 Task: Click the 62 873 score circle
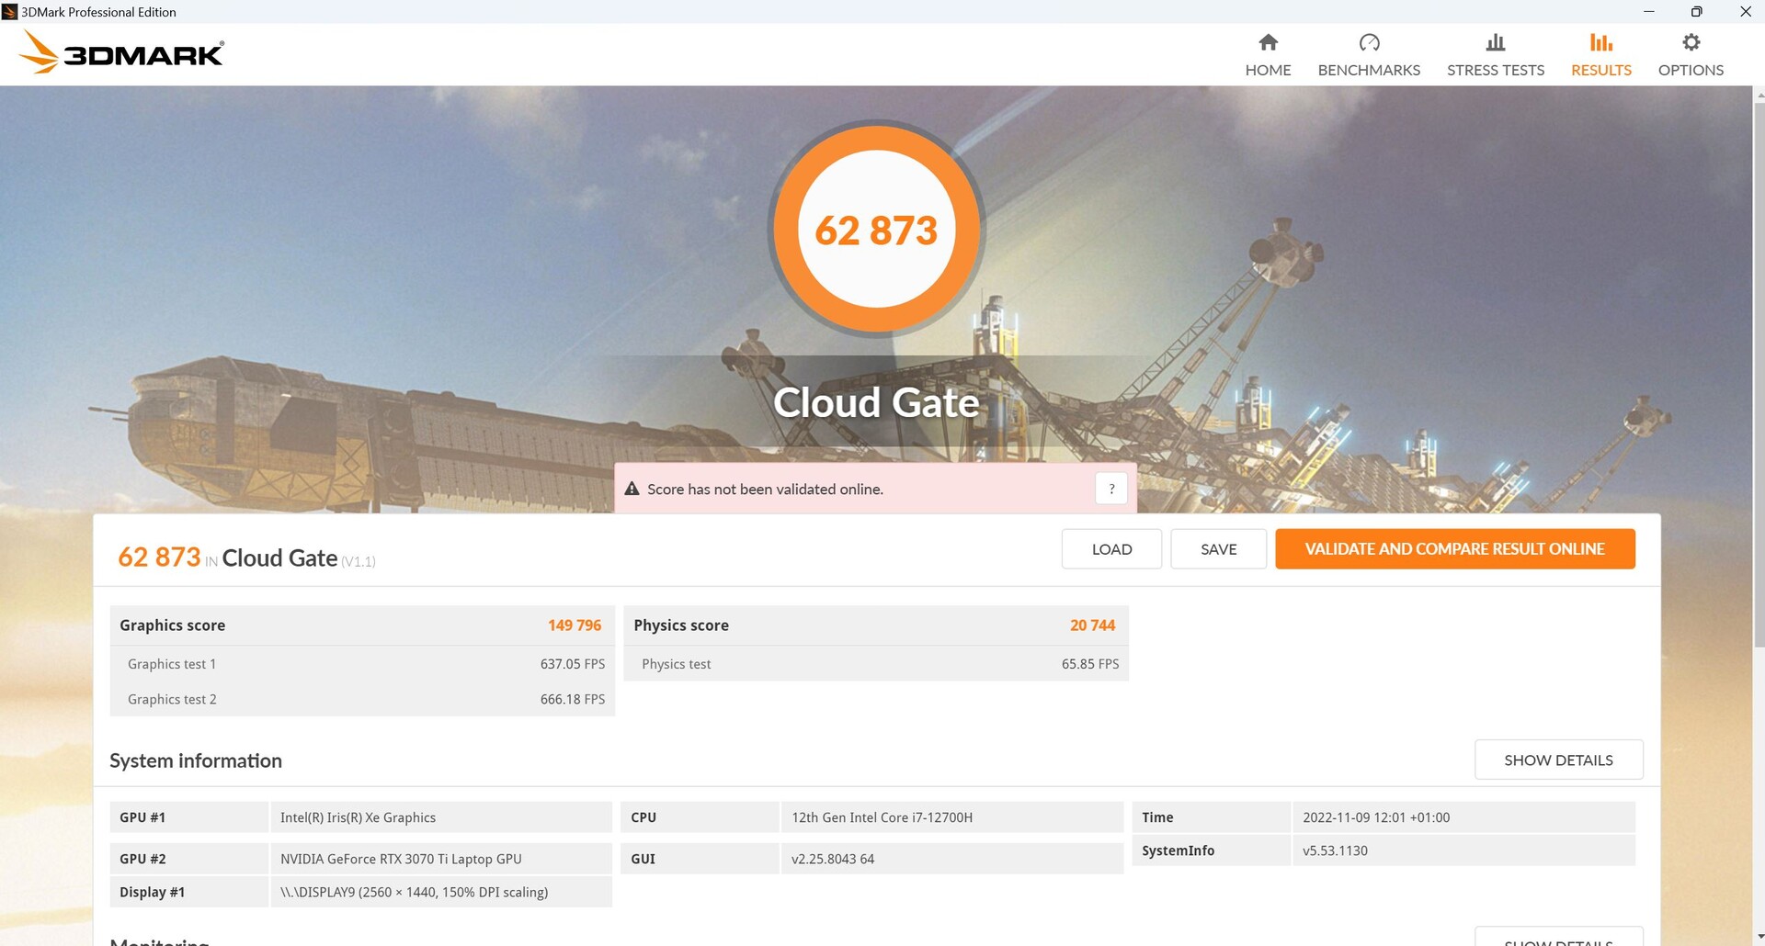[x=876, y=230]
